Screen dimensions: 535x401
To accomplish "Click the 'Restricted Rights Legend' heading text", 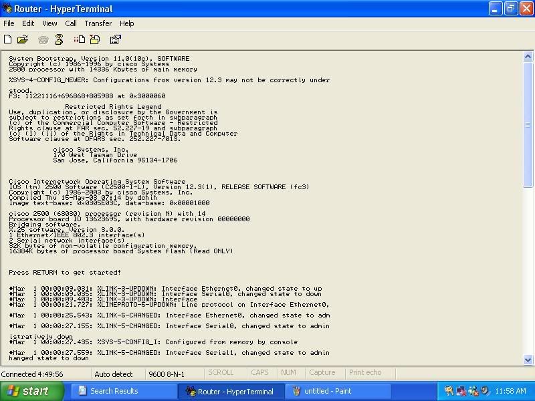I will tap(113, 106).
